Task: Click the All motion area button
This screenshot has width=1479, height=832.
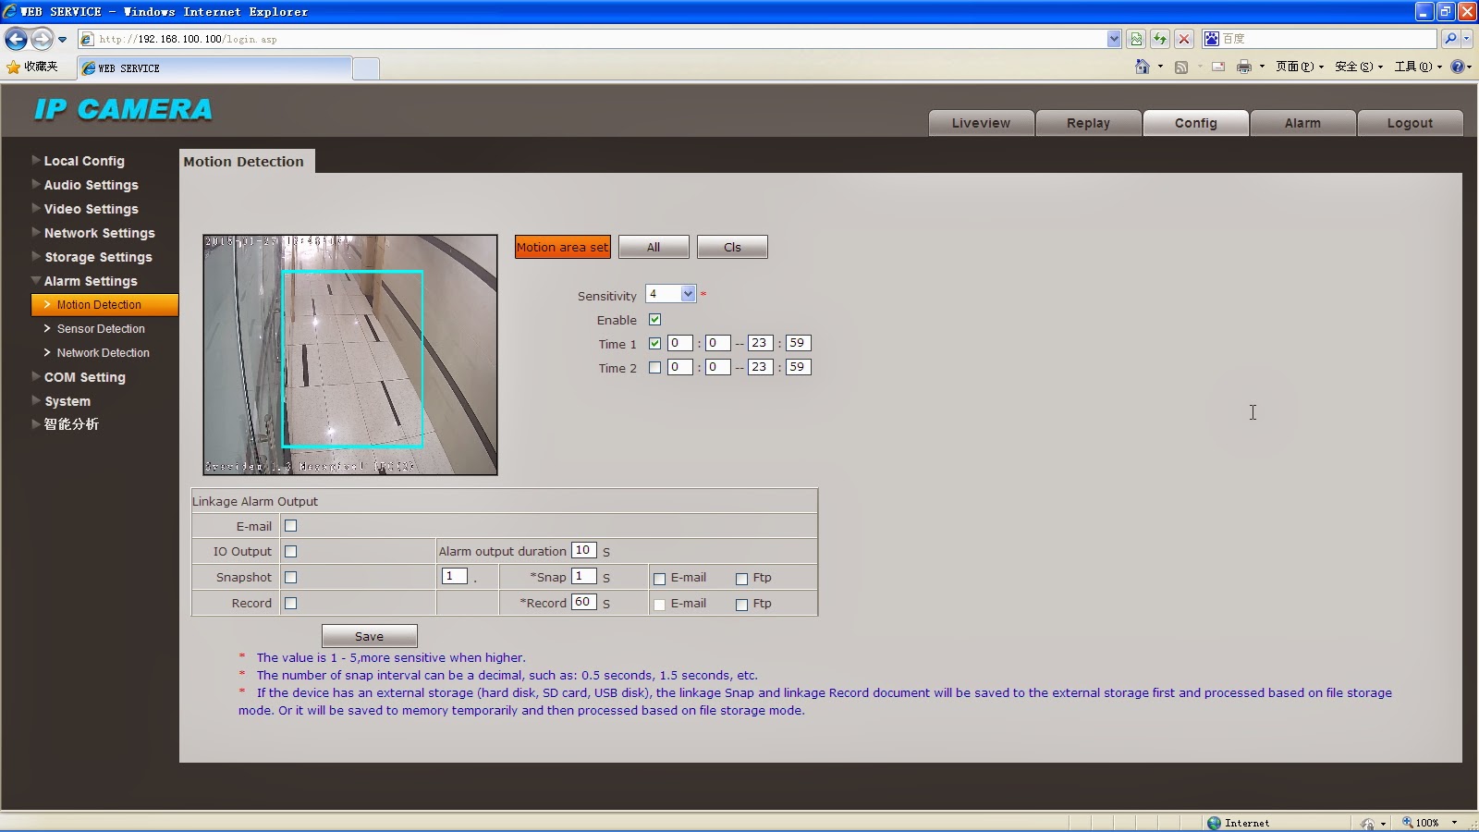Action: pyautogui.click(x=654, y=246)
